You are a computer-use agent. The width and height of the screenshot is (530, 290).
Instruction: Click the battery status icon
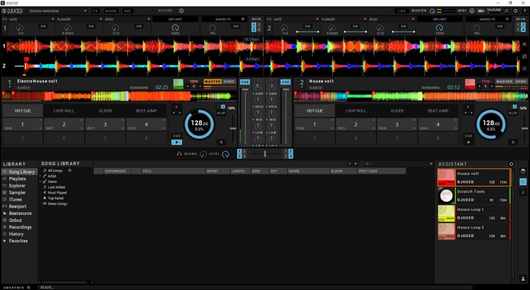pyautogui.click(x=481, y=11)
